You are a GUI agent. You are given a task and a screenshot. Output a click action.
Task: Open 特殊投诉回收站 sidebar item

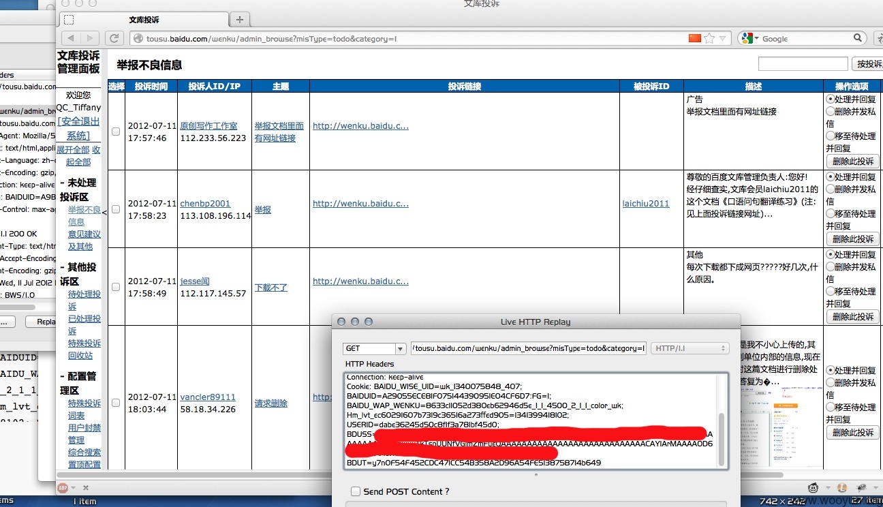coord(84,349)
